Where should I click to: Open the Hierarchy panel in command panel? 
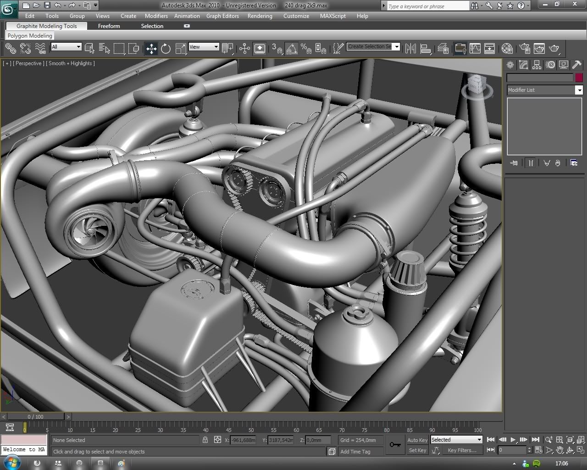[x=537, y=65]
